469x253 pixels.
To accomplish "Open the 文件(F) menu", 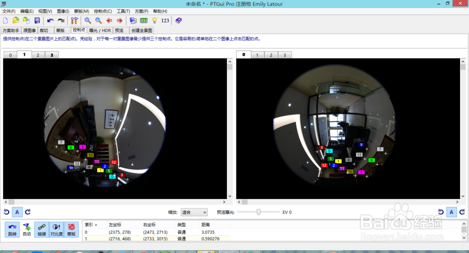I will click(x=8, y=11).
